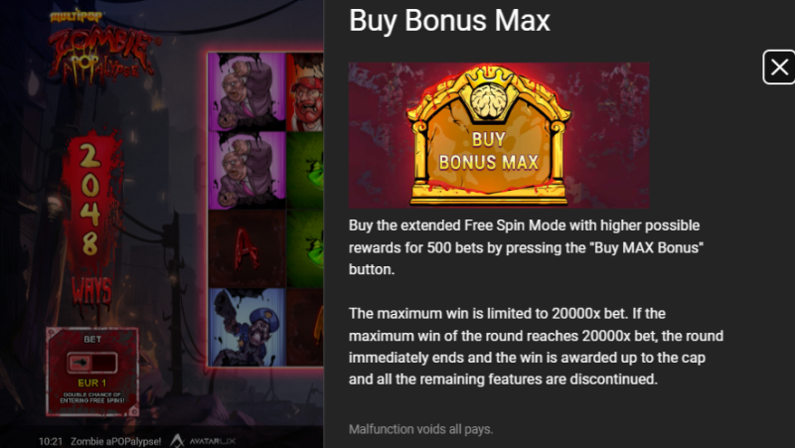795x448 pixels.
Task: Click the AvatarUX logo in footer
Action: tap(203, 441)
